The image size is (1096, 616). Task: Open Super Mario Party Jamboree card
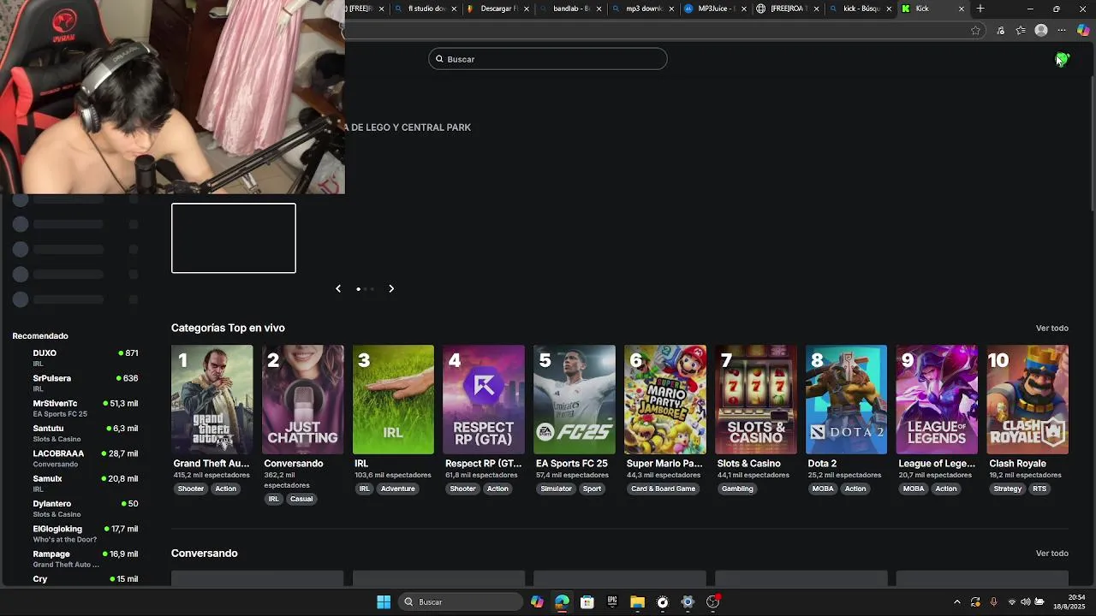665,400
